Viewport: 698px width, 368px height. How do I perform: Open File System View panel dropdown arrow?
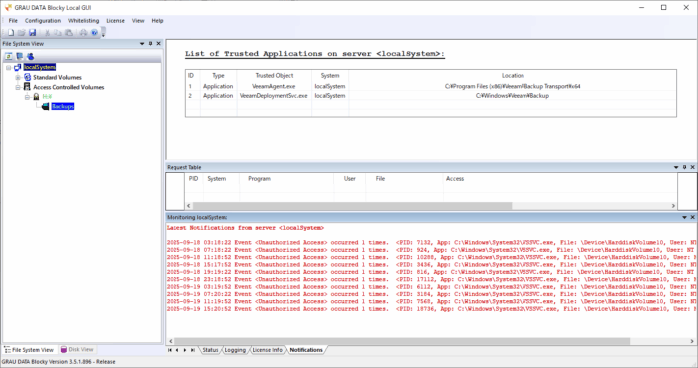click(x=142, y=44)
